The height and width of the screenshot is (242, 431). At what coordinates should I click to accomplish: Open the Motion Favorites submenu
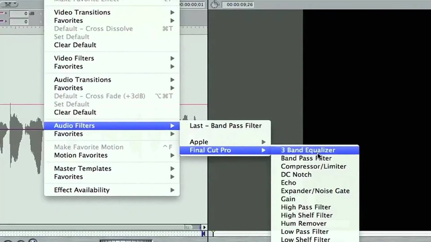(x=112, y=155)
